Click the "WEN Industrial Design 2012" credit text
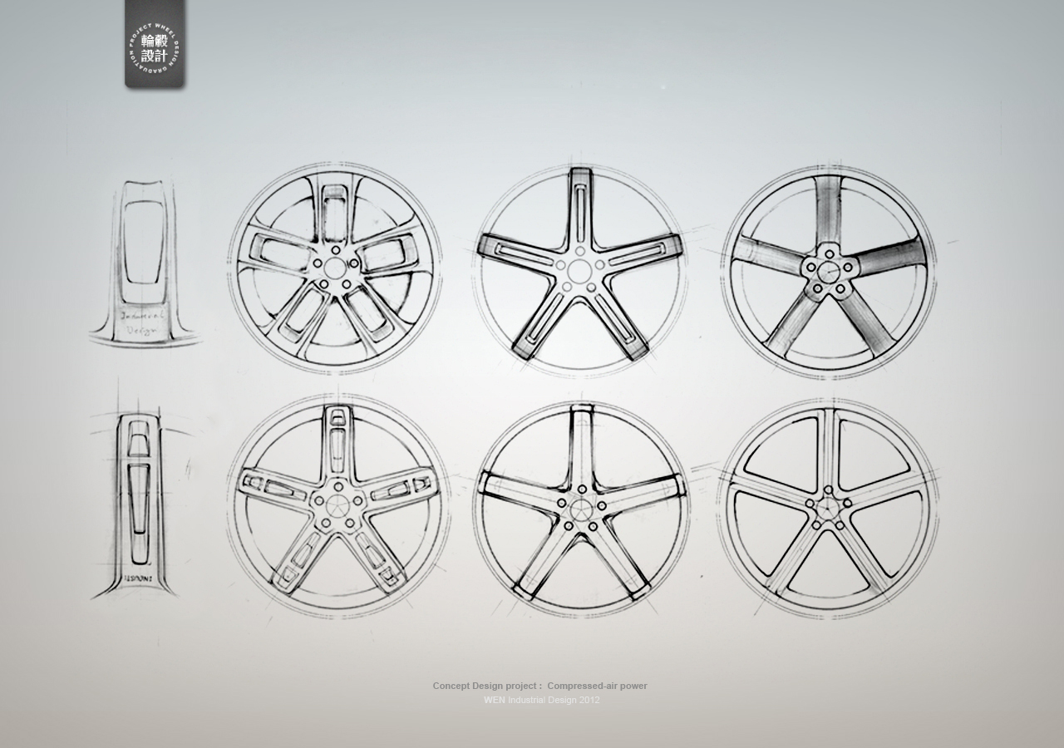Screen dimensions: 1064x748 click(x=542, y=700)
